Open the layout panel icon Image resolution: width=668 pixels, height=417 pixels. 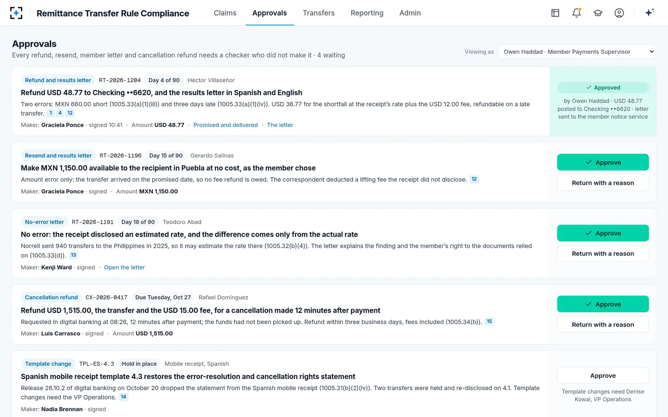(555, 13)
